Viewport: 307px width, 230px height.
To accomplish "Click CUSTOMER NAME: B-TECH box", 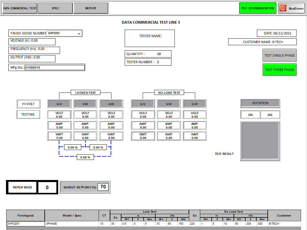I will (262, 42).
